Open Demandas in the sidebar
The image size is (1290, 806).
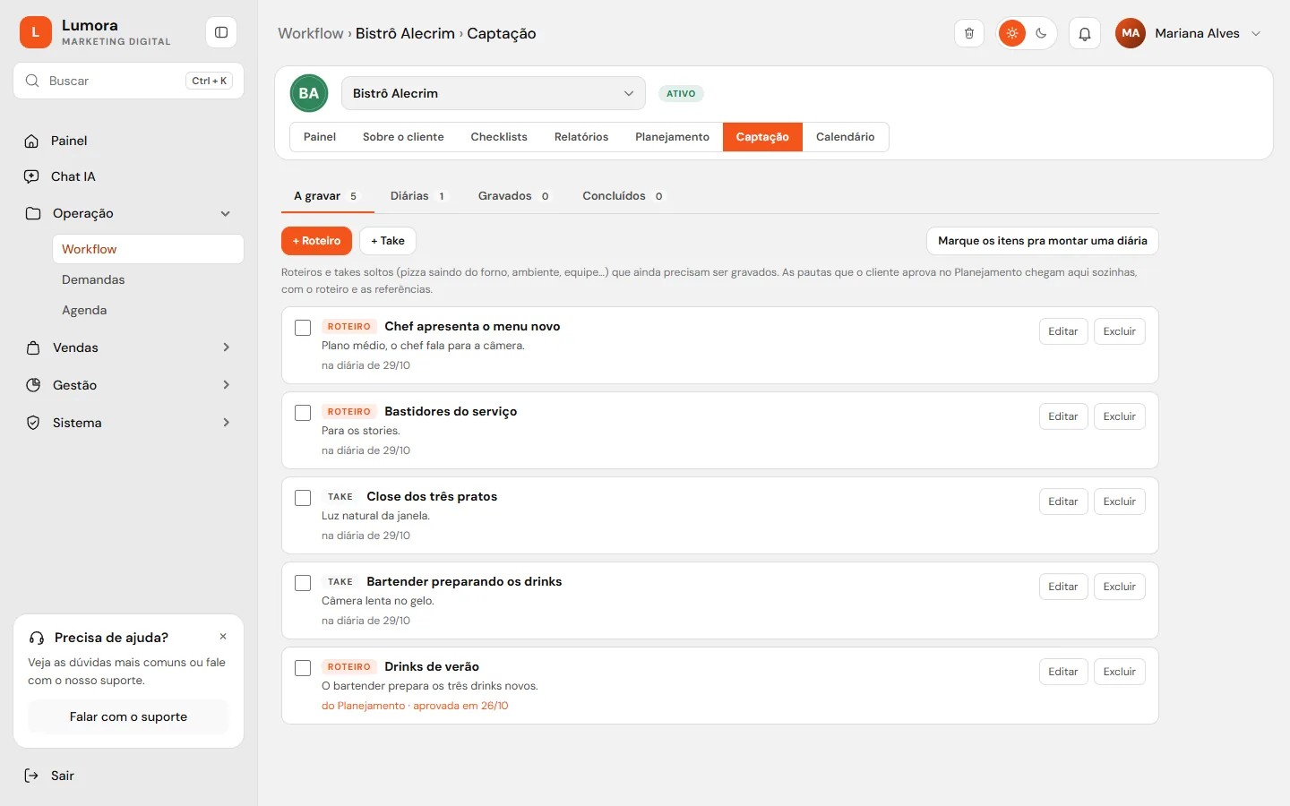(x=148, y=279)
